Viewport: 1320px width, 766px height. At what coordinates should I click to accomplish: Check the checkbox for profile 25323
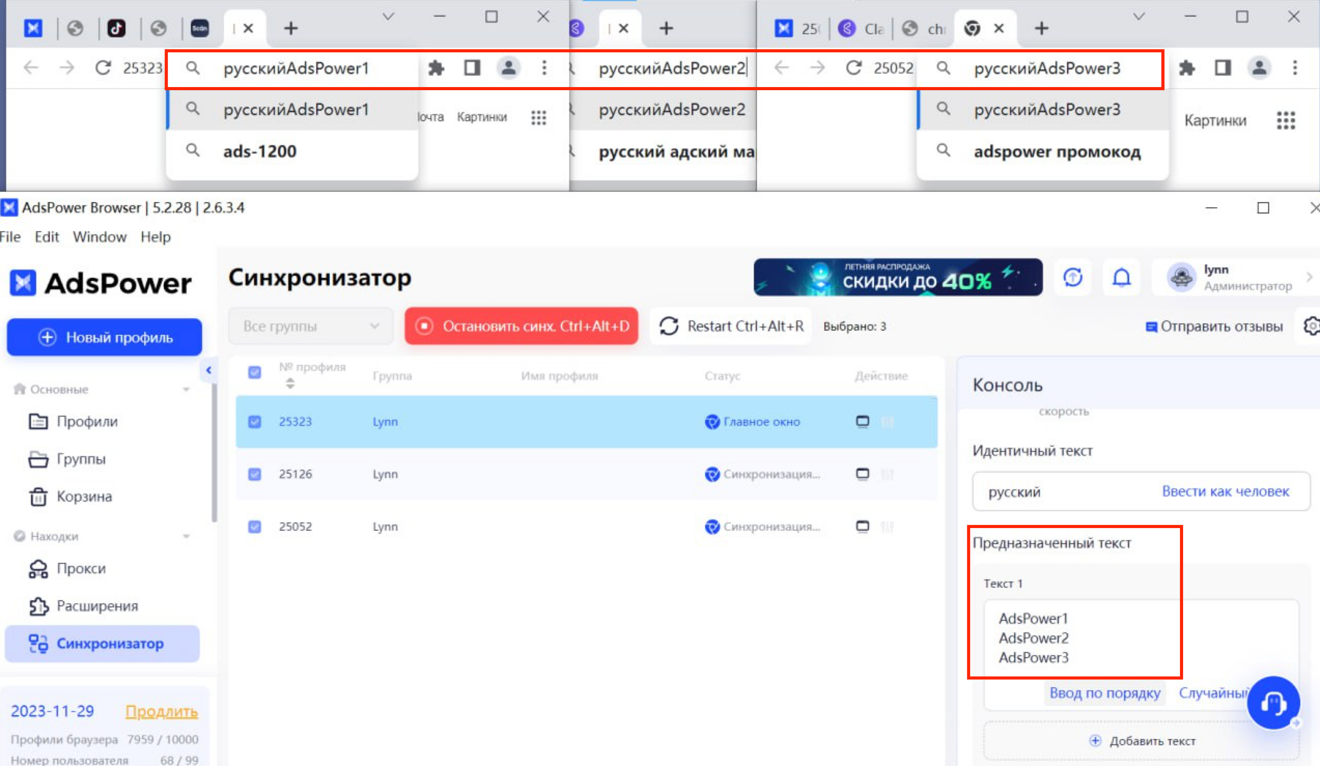click(x=255, y=420)
